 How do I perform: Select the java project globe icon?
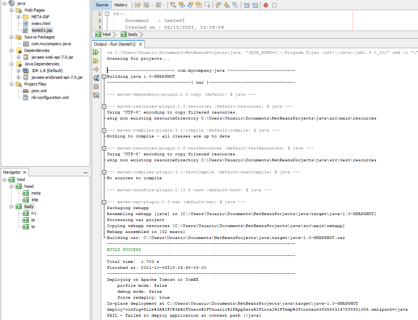tap(12, 3)
